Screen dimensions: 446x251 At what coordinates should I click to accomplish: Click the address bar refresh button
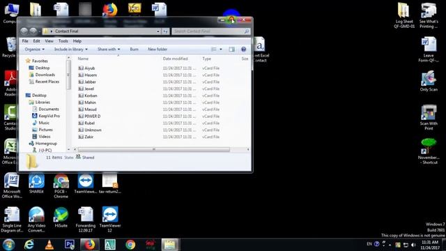point(166,31)
